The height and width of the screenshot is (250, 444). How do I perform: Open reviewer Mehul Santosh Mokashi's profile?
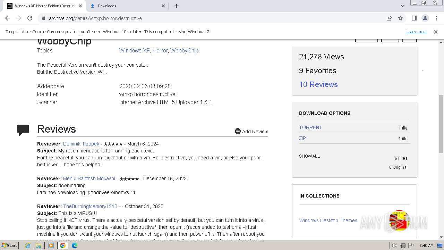(x=89, y=178)
